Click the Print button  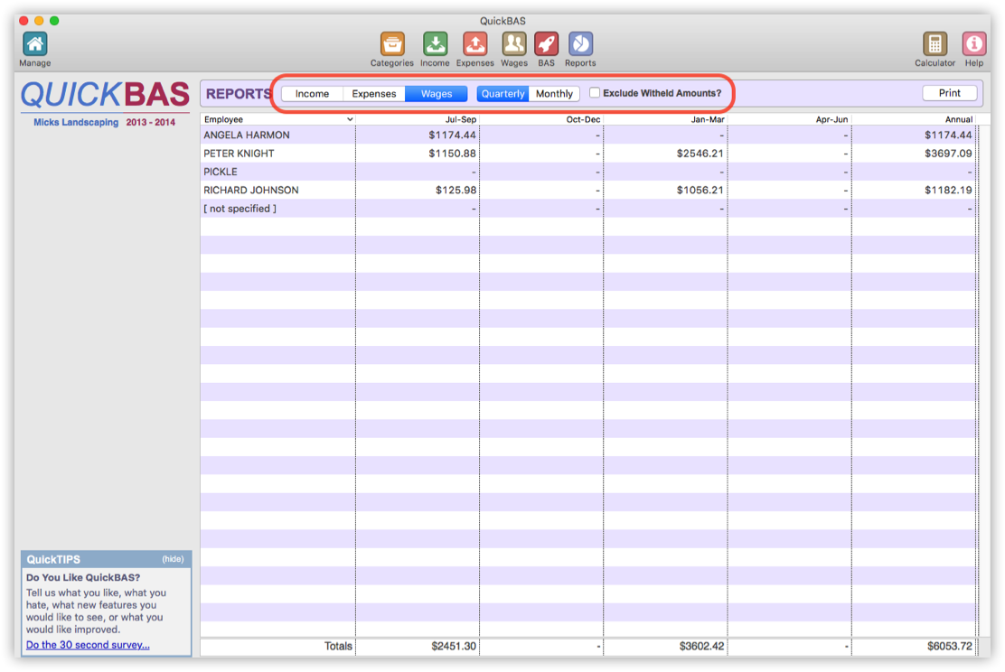click(949, 93)
